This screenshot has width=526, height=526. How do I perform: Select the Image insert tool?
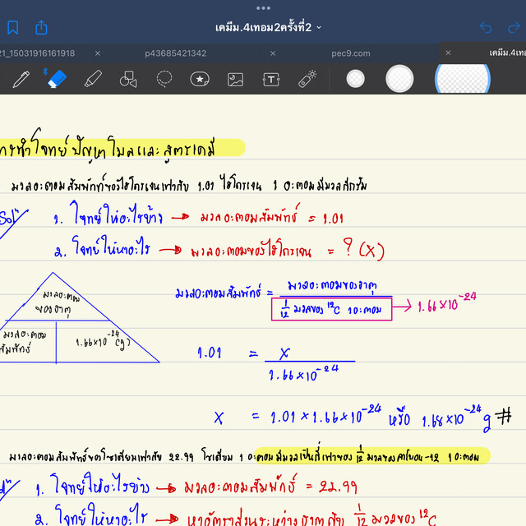coord(236,79)
